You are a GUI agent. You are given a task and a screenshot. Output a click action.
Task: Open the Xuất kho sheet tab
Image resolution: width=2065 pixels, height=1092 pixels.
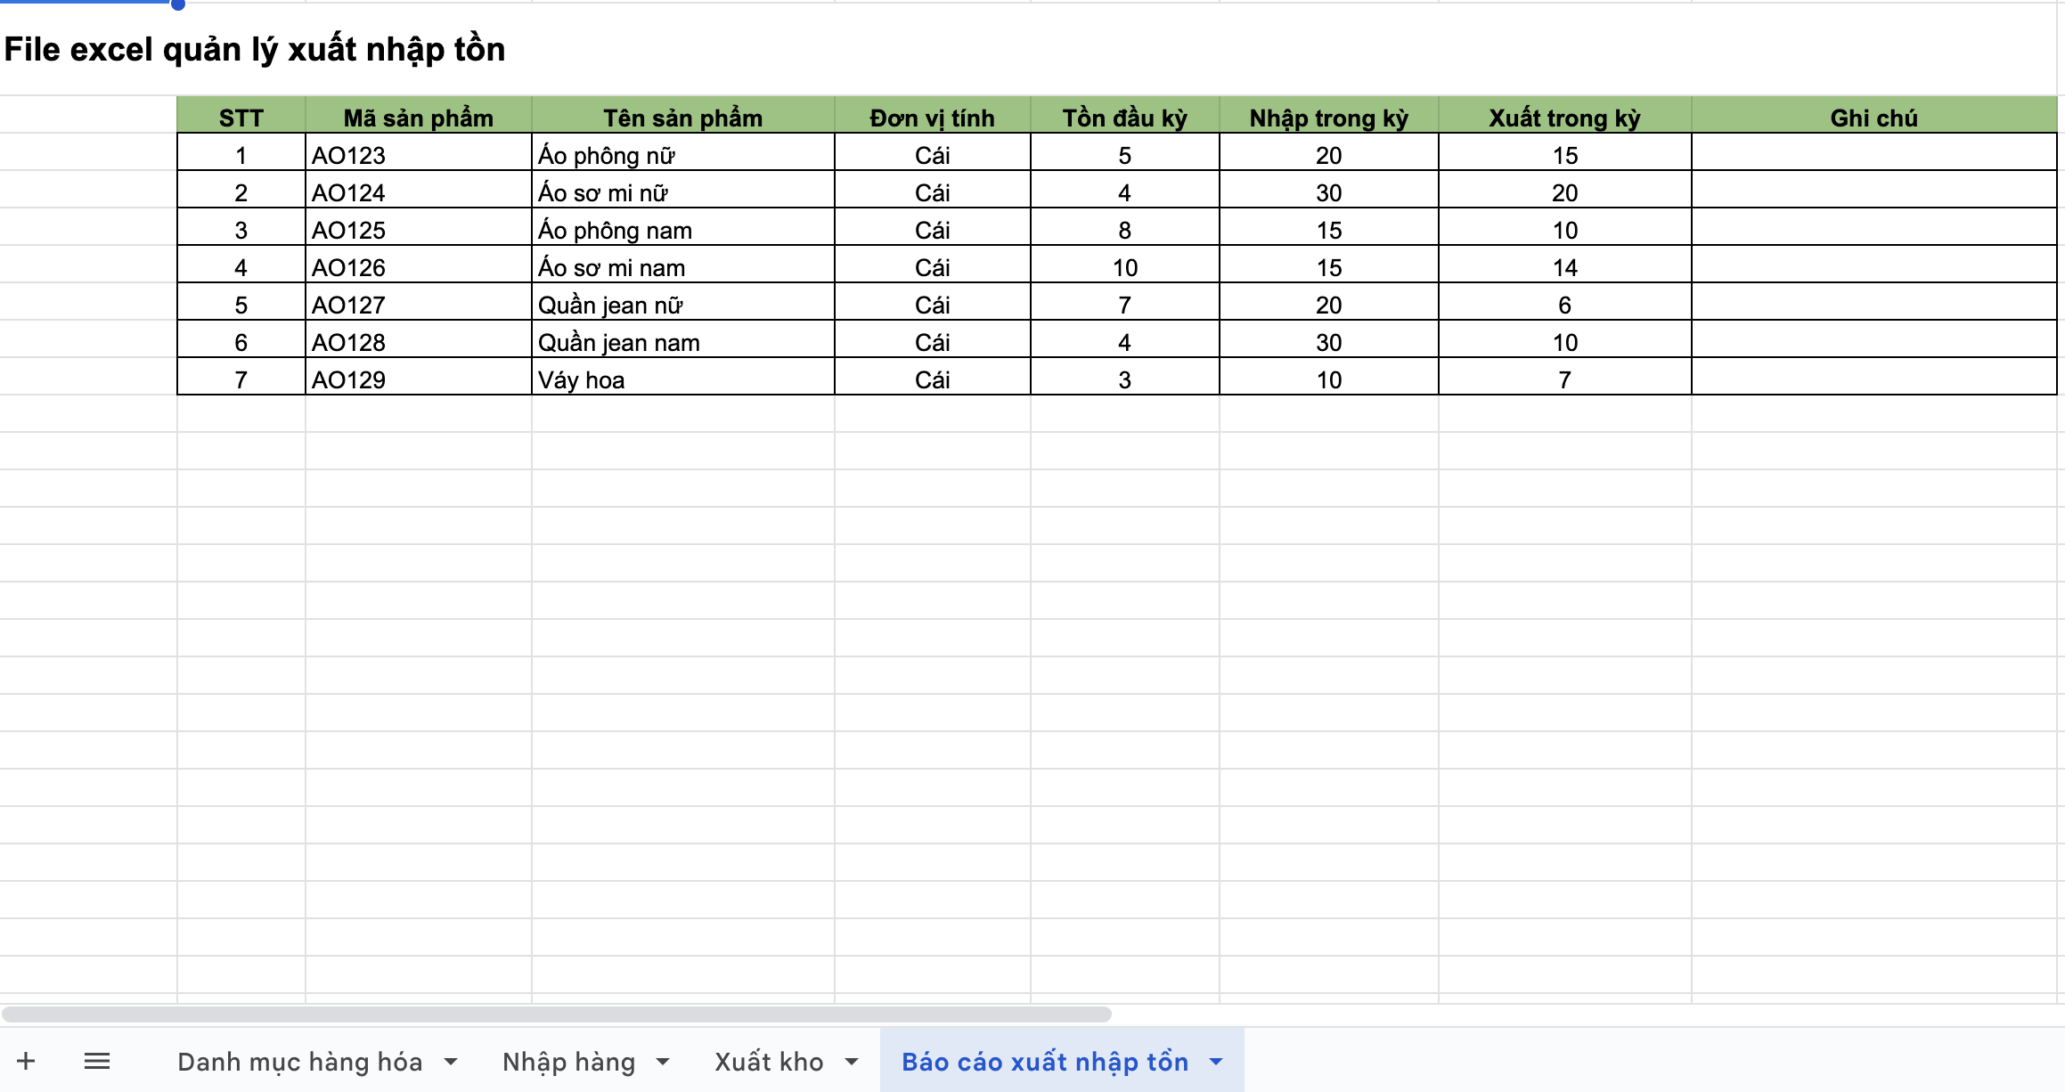pyautogui.click(x=769, y=1062)
